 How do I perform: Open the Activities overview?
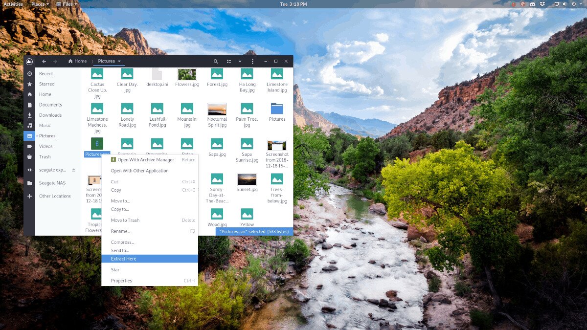tap(13, 4)
